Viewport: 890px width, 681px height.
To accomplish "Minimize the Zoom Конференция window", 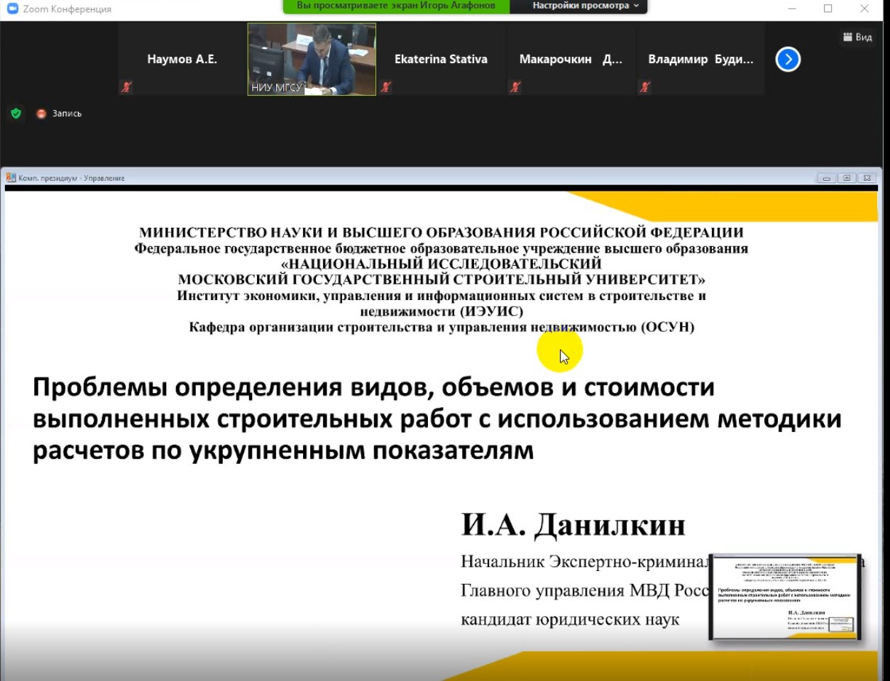I will (792, 9).
